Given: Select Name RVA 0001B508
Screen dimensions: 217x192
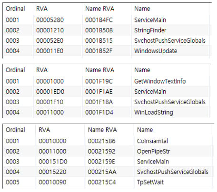Looking at the screenshot, I should pyautogui.click(x=99, y=30).
